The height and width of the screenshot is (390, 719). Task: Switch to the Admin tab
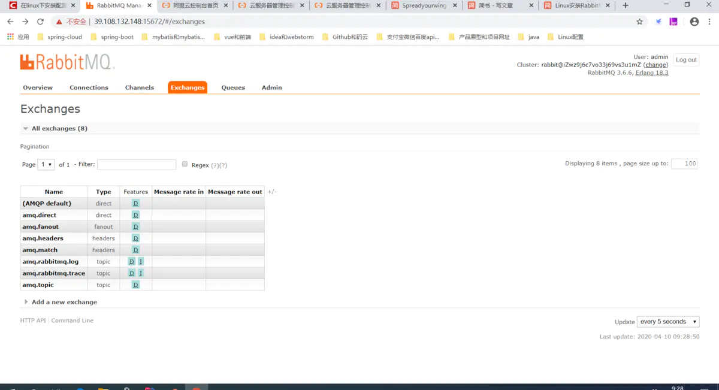[271, 87]
